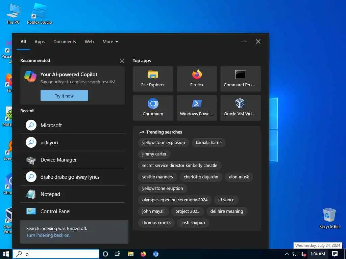Open Firefox from the taskbar
Screen dimensions: 346x259
point(143,254)
